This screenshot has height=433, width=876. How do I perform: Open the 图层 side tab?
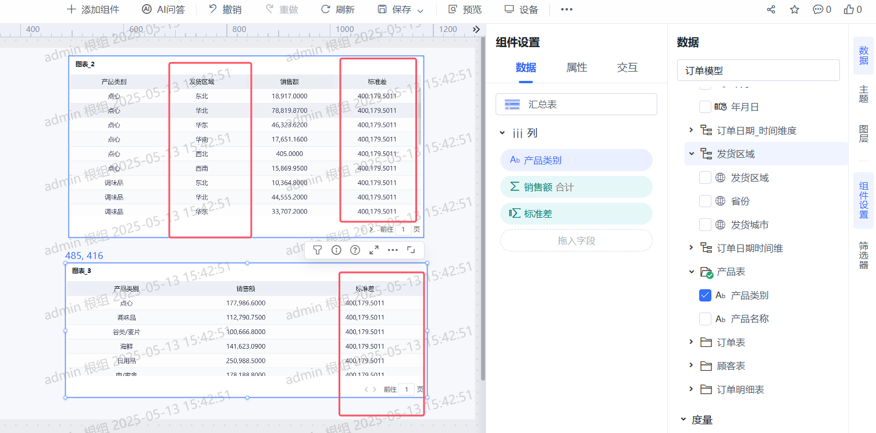pos(864,133)
